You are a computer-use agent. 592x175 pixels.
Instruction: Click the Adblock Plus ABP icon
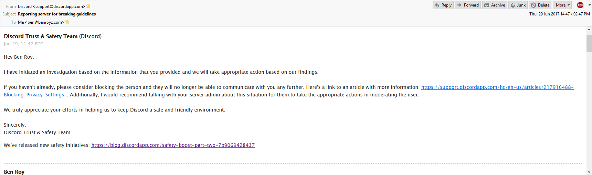[580, 5]
